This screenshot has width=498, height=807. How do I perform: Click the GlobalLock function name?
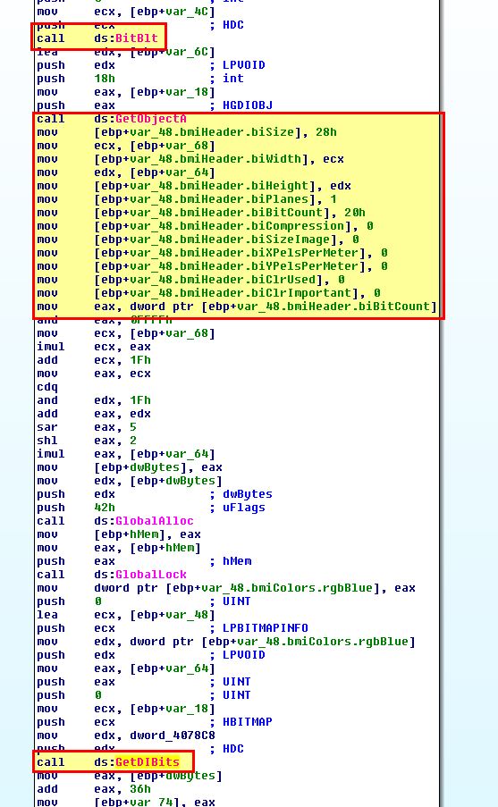[150, 575]
